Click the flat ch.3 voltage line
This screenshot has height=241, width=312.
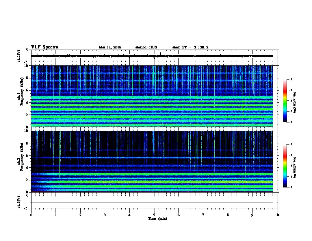(x=152, y=202)
